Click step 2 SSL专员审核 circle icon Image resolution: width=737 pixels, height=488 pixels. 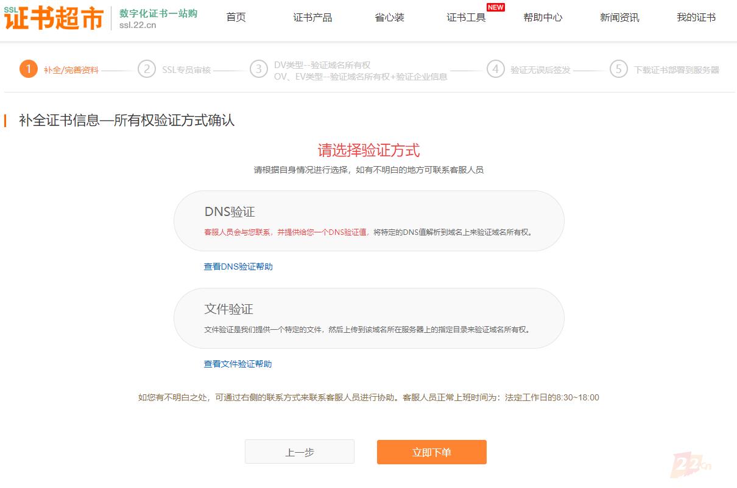(x=146, y=69)
